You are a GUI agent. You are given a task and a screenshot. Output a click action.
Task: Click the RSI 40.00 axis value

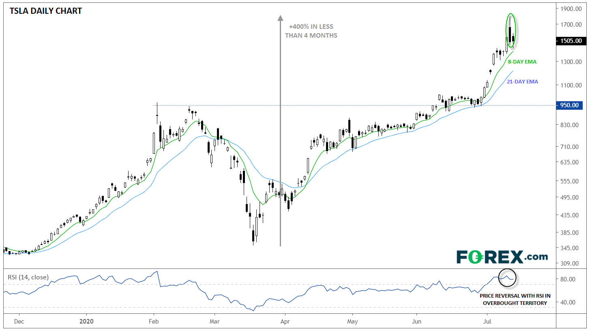[x=568, y=302]
